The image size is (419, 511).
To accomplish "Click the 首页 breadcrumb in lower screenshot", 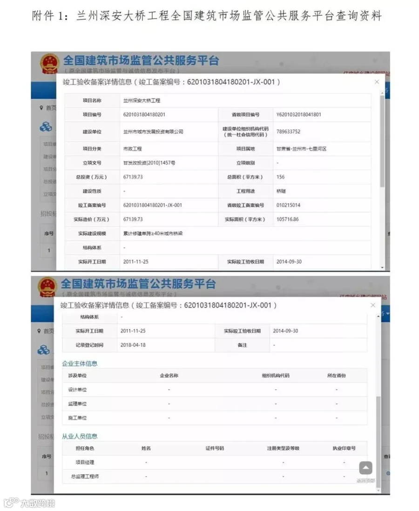I will 48,331.
